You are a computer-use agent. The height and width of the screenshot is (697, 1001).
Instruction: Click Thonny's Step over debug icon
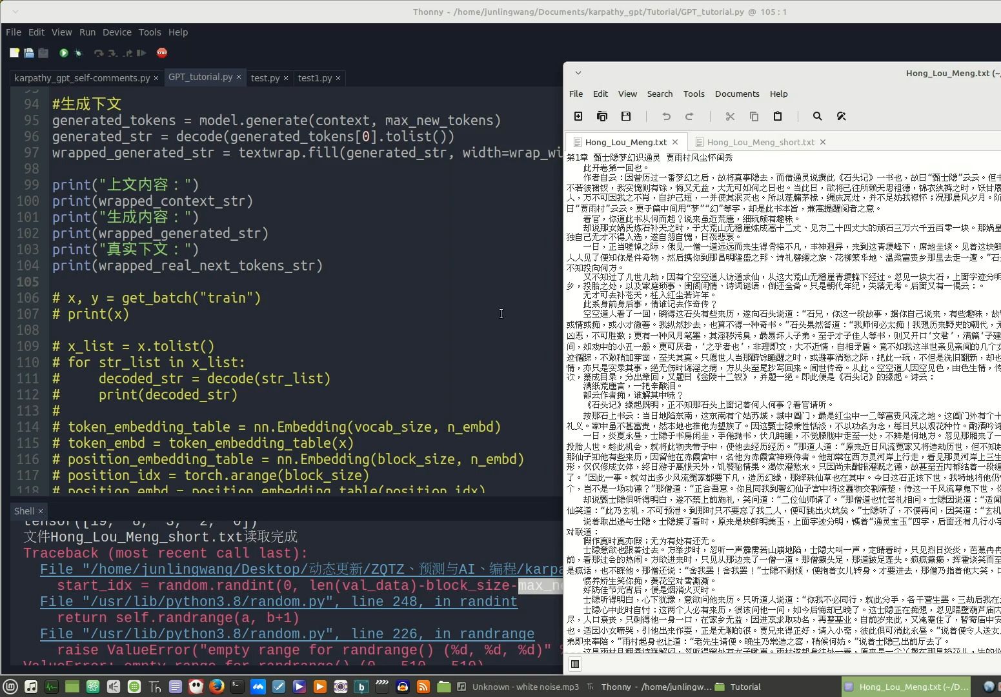pyautogui.click(x=99, y=53)
